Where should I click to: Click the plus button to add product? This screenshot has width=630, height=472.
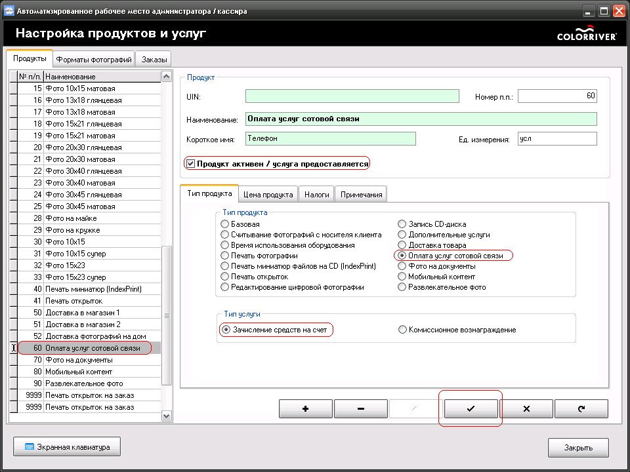click(305, 408)
